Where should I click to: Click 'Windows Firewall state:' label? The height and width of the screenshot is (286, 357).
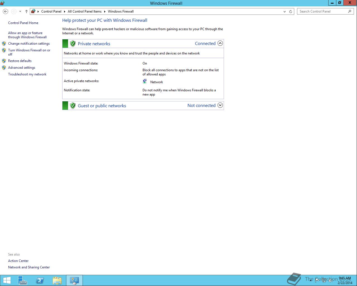tap(81, 63)
